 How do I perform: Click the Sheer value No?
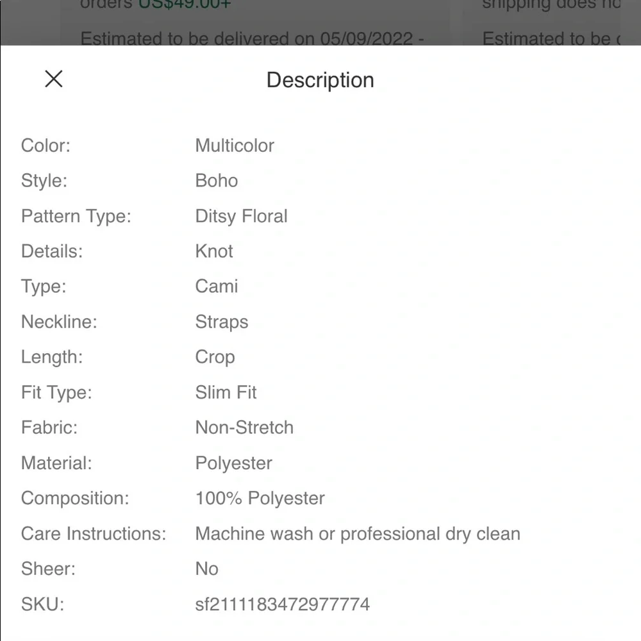click(206, 569)
